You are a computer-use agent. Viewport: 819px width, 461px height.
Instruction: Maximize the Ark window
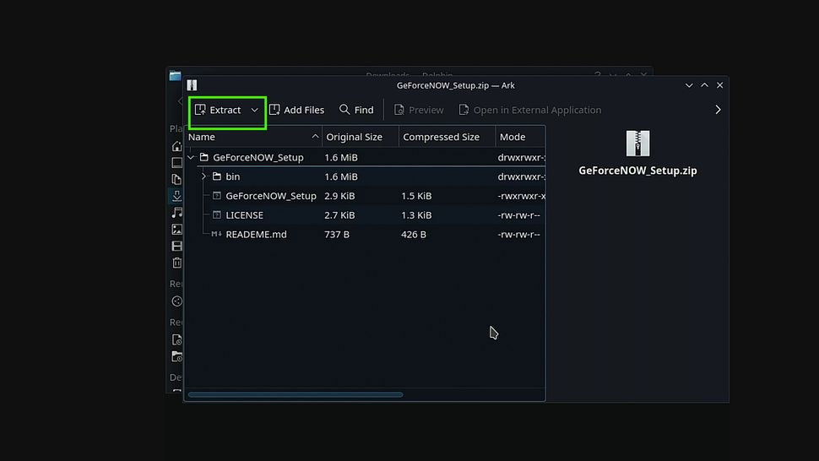point(705,85)
